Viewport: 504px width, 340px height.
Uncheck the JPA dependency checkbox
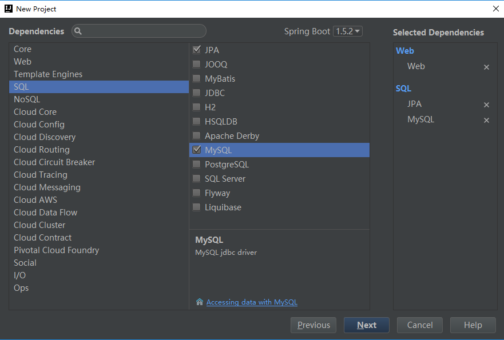click(x=197, y=50)
